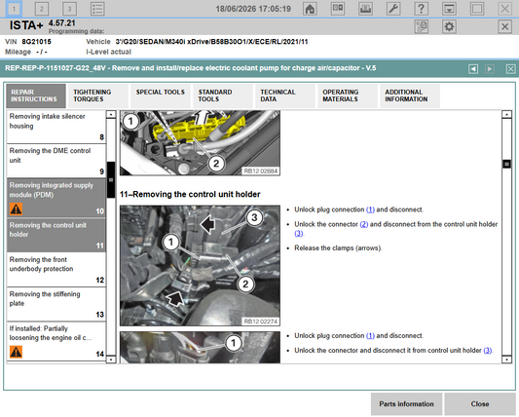Open the help question mark icon
Viewport: 519px width, 417px height.
pyautogui.click(x=421, y=9)
